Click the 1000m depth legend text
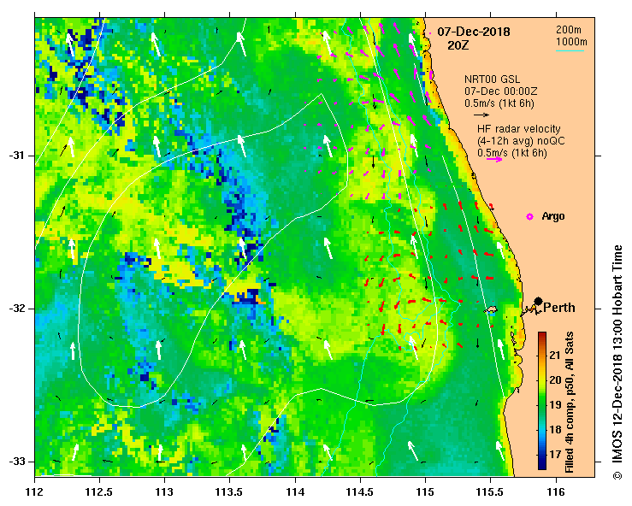Viewport: 632px width, 506px height. point(571,42)
